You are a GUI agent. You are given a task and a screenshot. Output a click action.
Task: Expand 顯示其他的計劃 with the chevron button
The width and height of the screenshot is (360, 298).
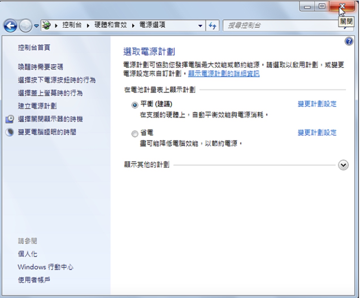343,165
